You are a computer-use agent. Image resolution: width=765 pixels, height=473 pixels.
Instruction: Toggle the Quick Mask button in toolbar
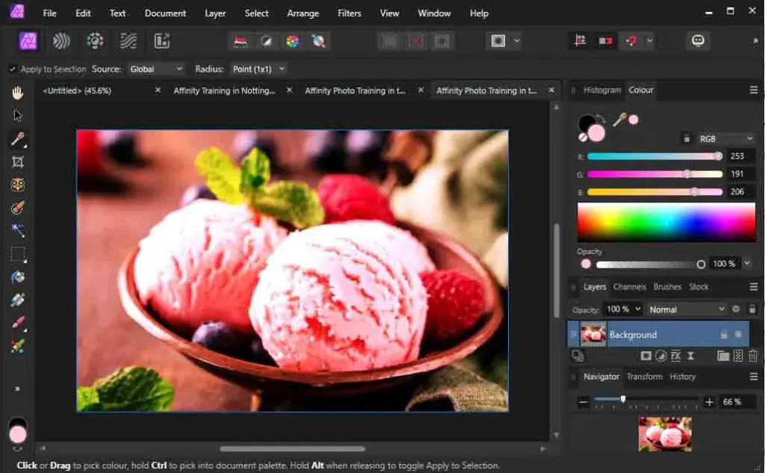click(x=498, y=41)
